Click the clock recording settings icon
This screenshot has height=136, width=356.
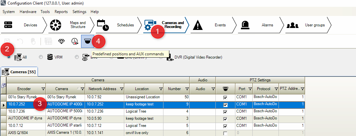point(75,41)
